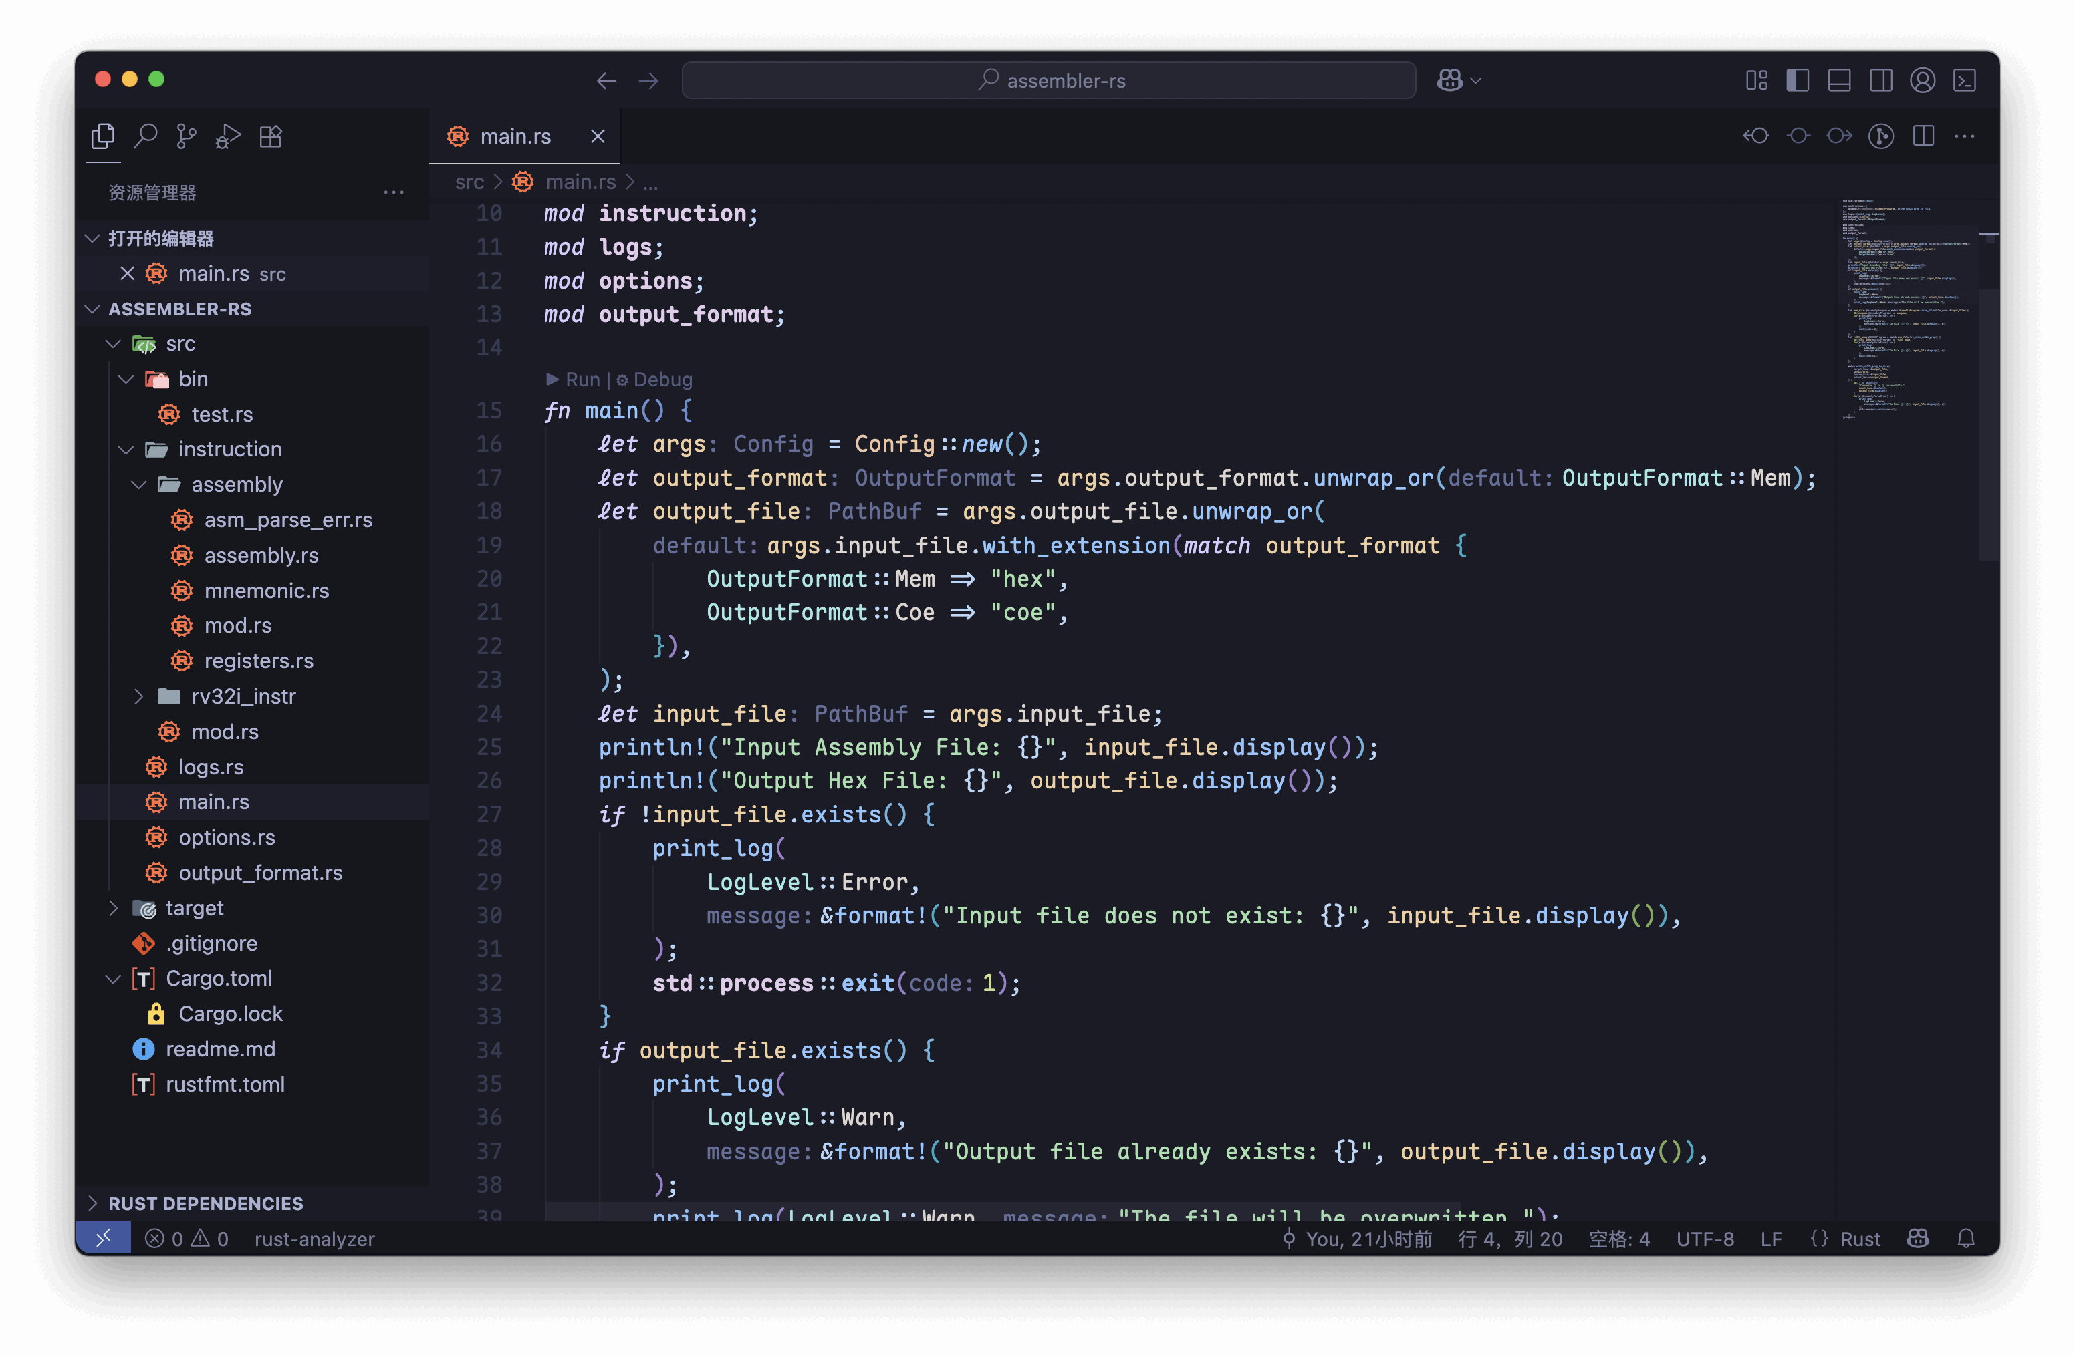
Task: Collapse the bin folder
Action: pyautogui.click(x=126, y=379)
